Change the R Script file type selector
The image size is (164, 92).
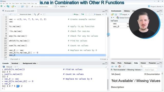104,59
